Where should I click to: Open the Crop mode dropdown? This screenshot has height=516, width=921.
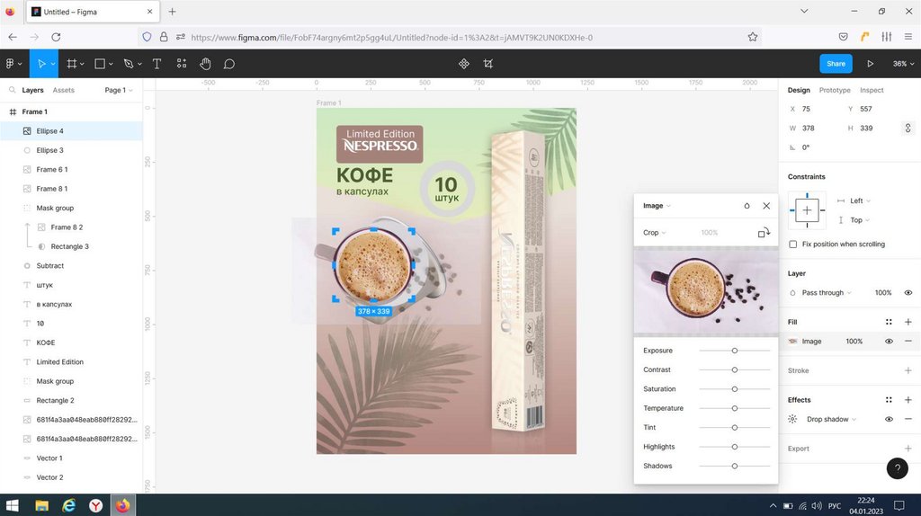click(655, 233)
